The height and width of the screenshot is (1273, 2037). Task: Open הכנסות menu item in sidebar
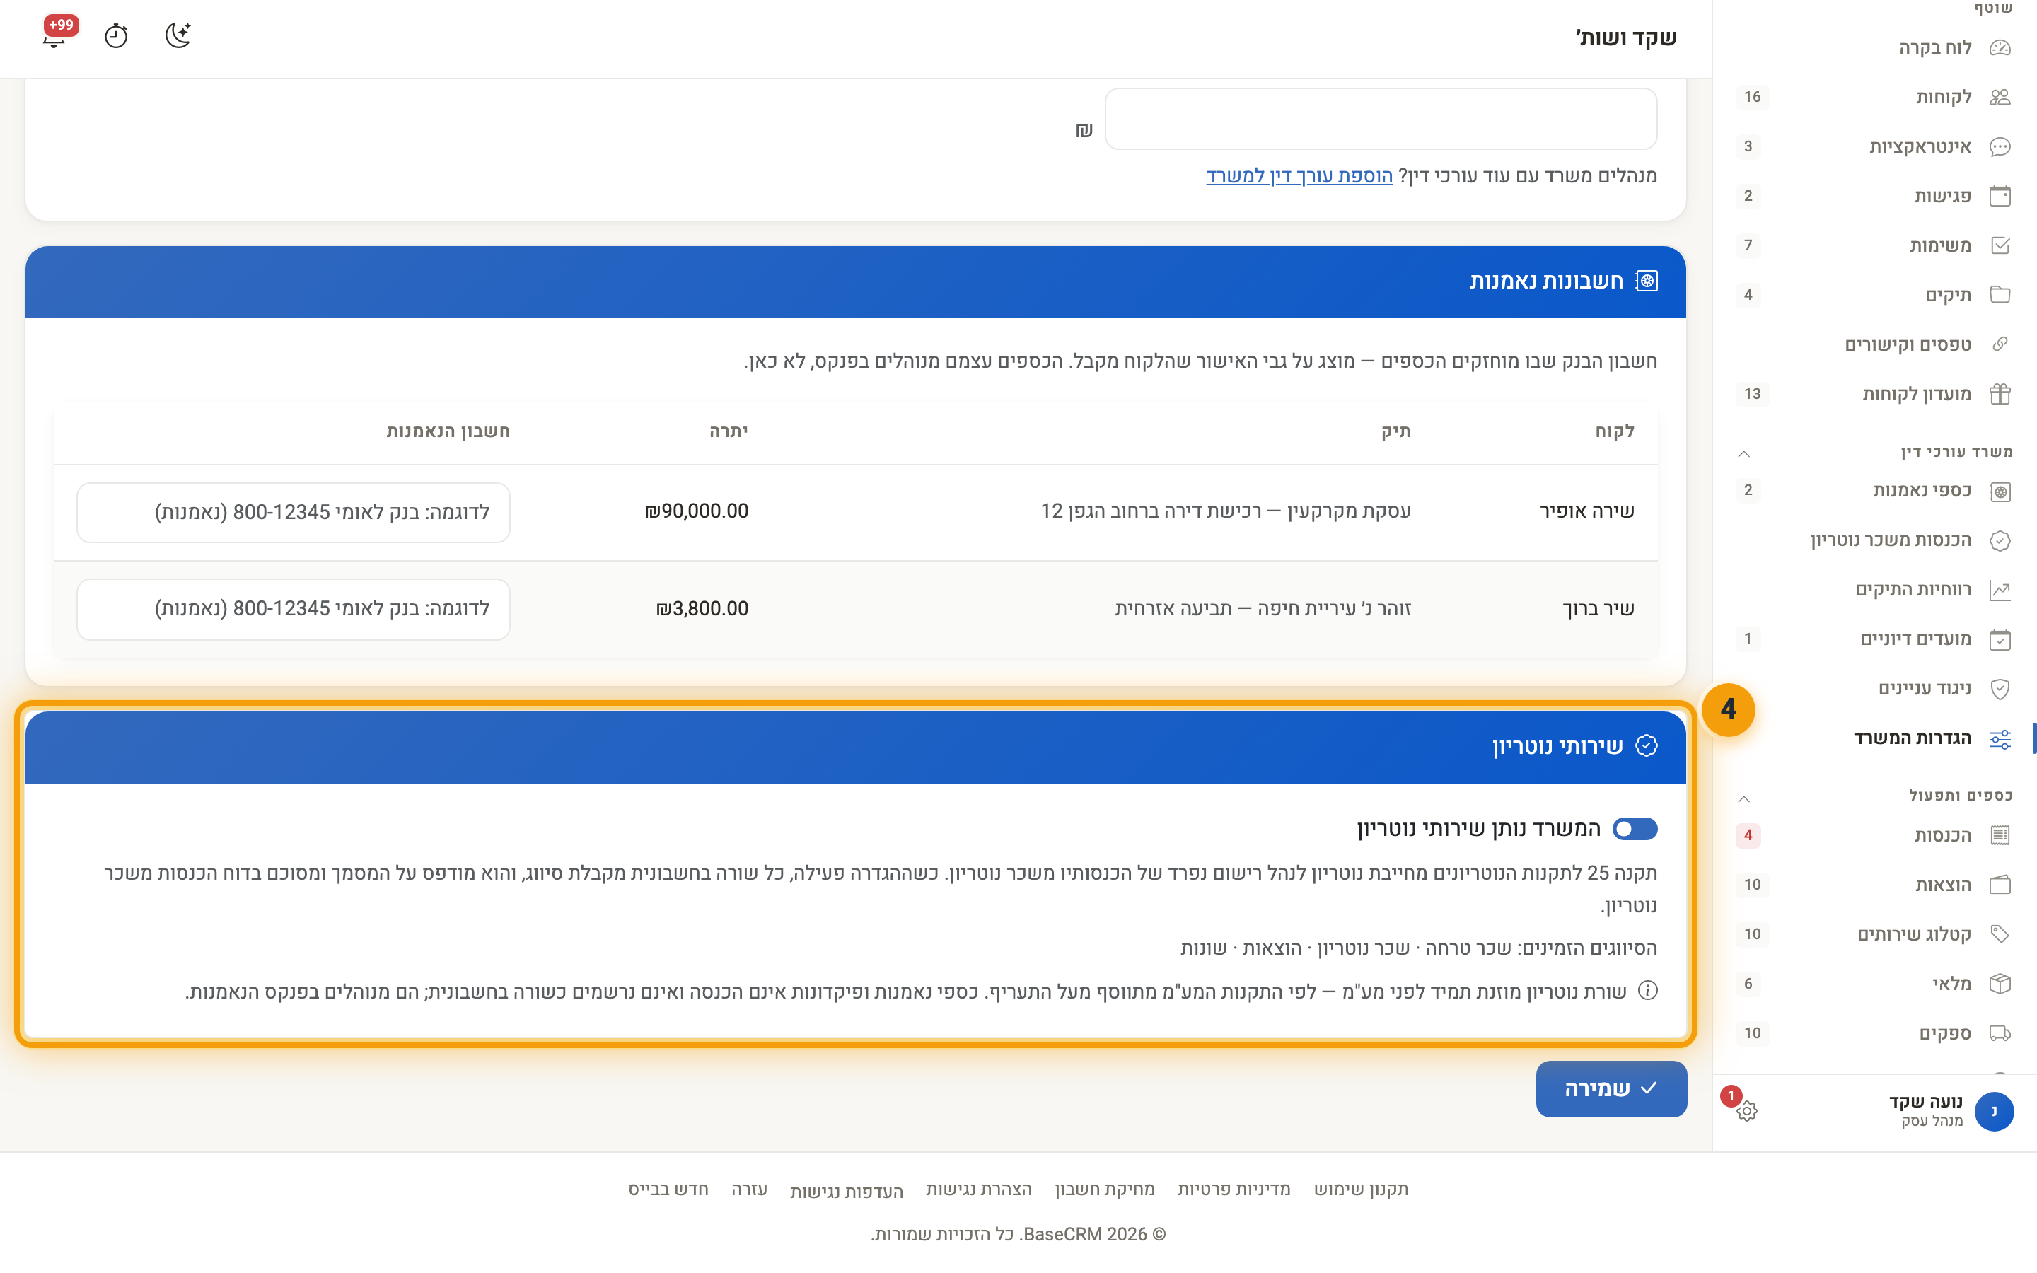1874,836
